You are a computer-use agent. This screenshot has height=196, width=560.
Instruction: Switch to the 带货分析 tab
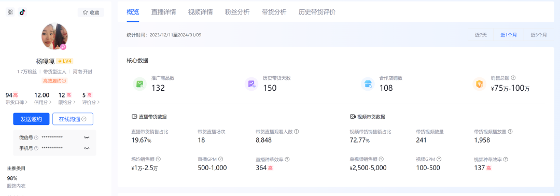click(274, 12)
